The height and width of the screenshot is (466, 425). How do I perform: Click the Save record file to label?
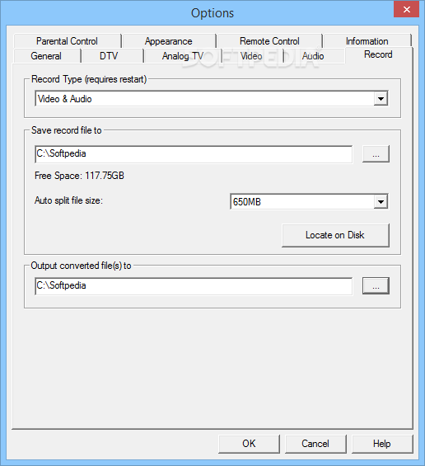pyautogui.click(x=67, y=130)
